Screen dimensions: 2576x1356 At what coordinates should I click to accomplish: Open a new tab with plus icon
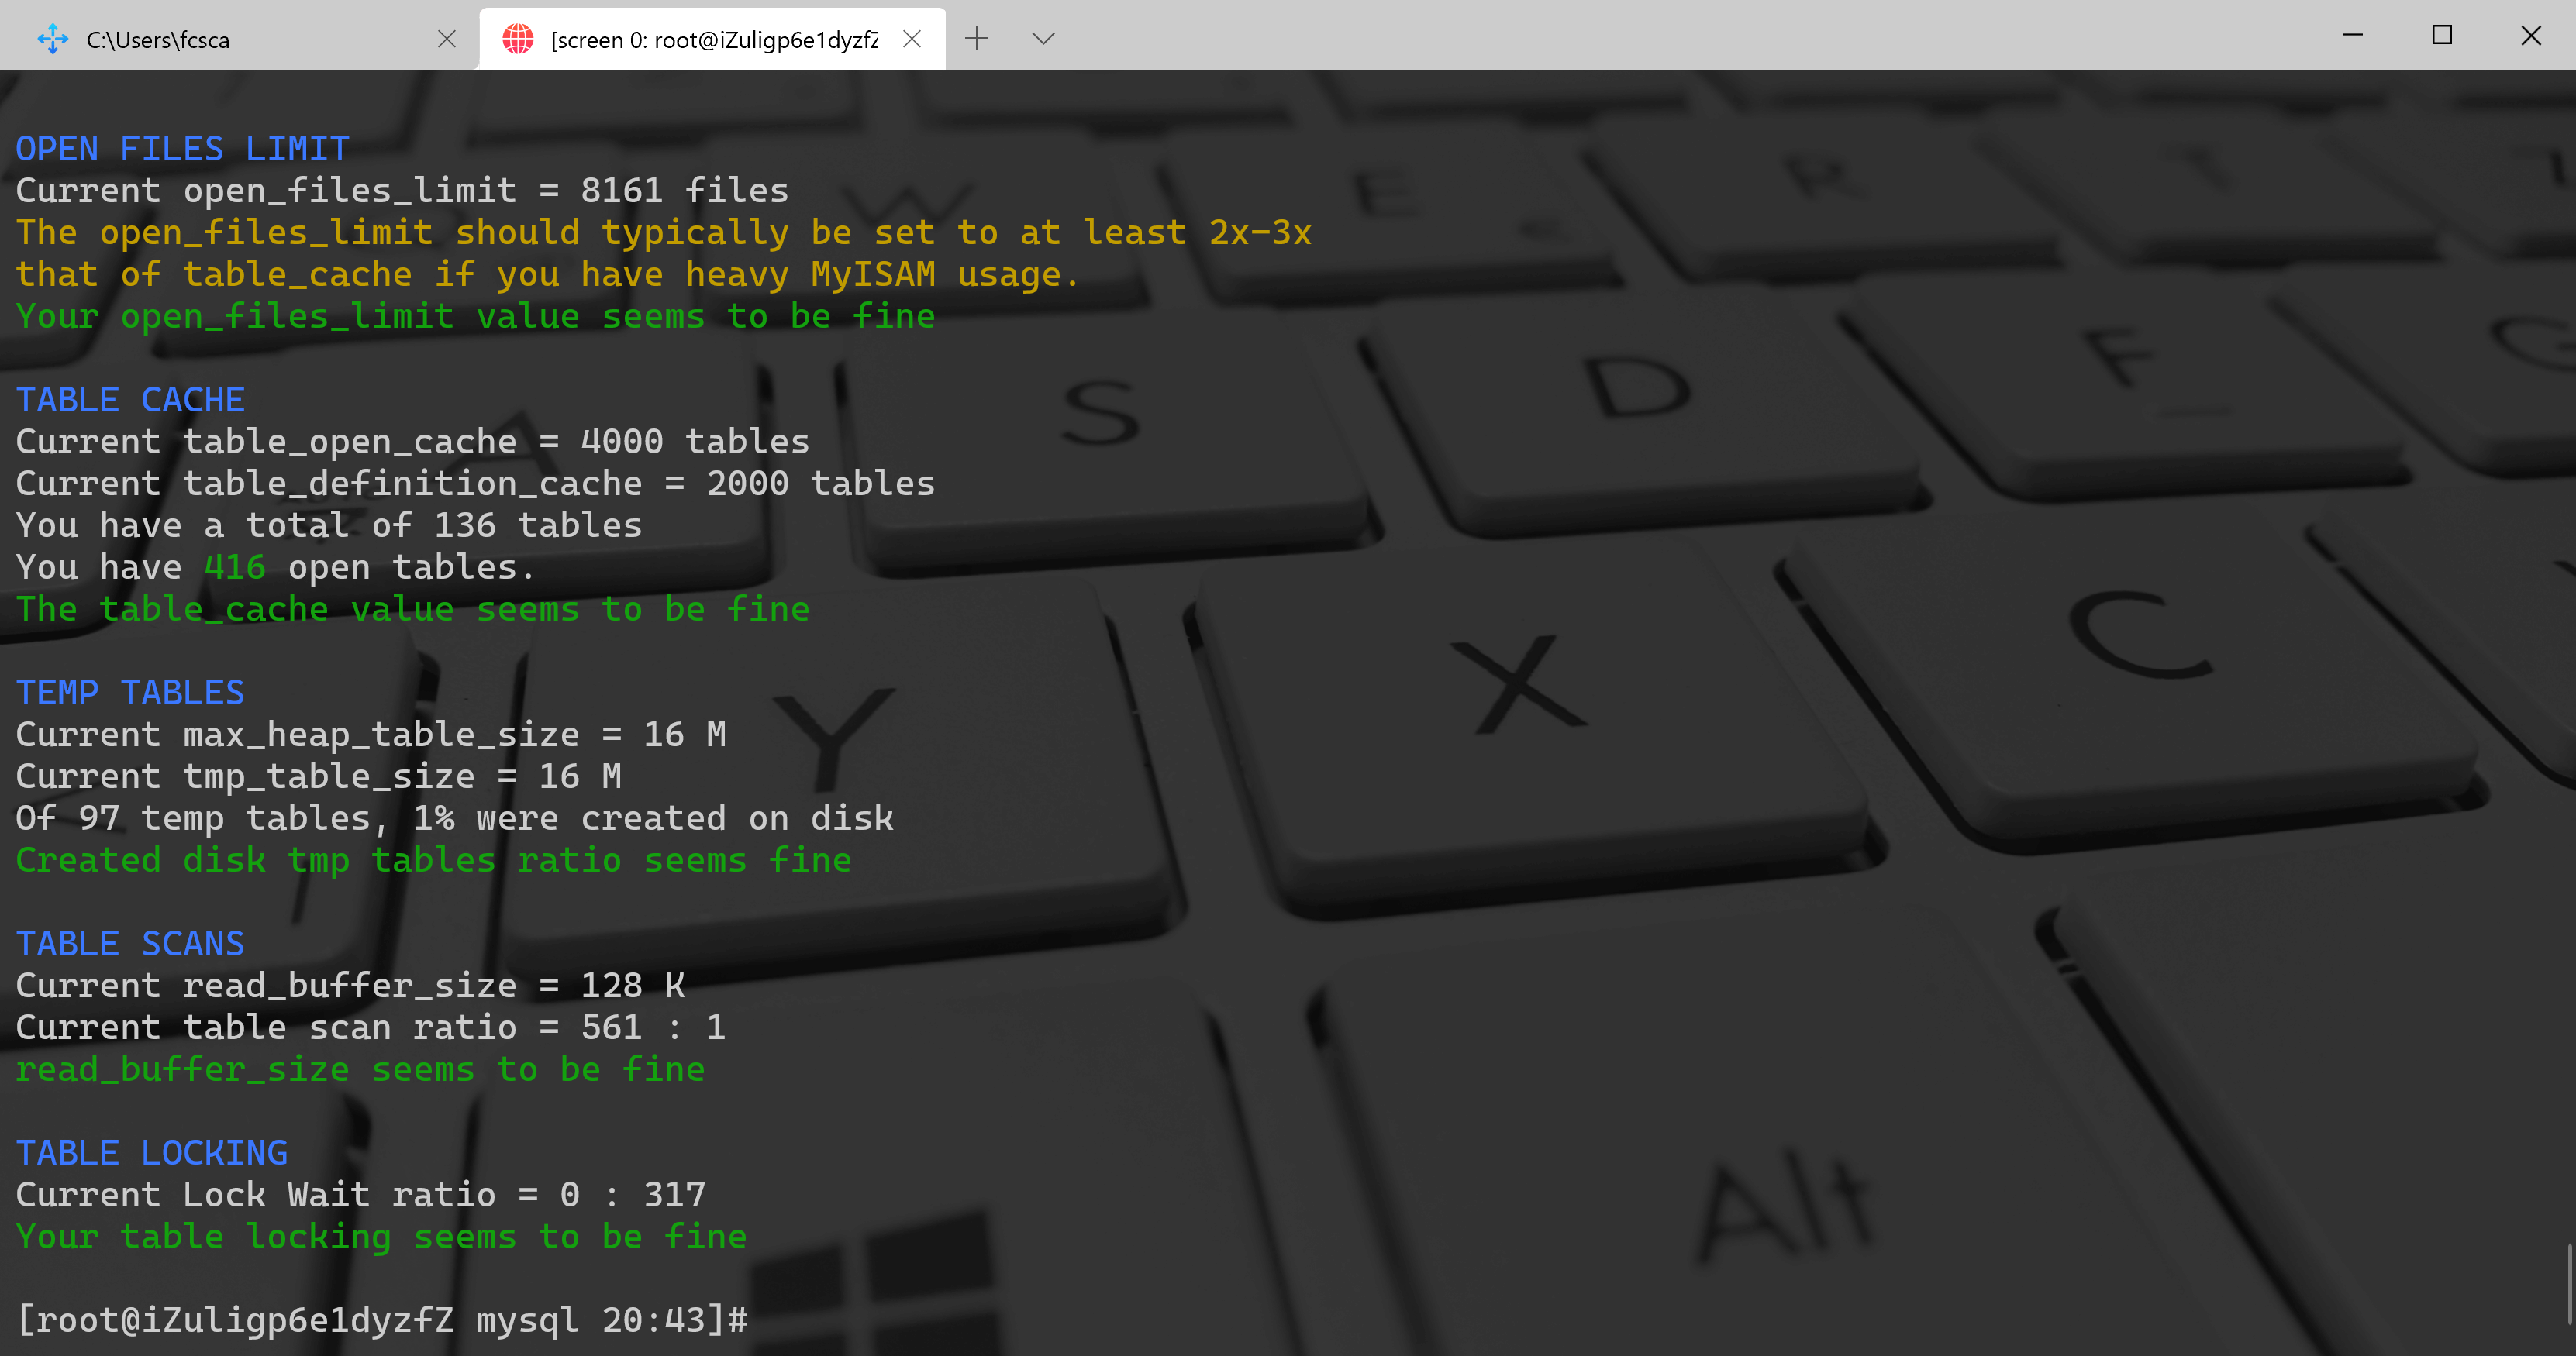(977, 39)
